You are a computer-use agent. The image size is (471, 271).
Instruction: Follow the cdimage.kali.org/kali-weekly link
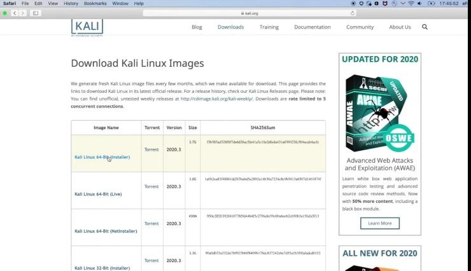pos(216,99)
